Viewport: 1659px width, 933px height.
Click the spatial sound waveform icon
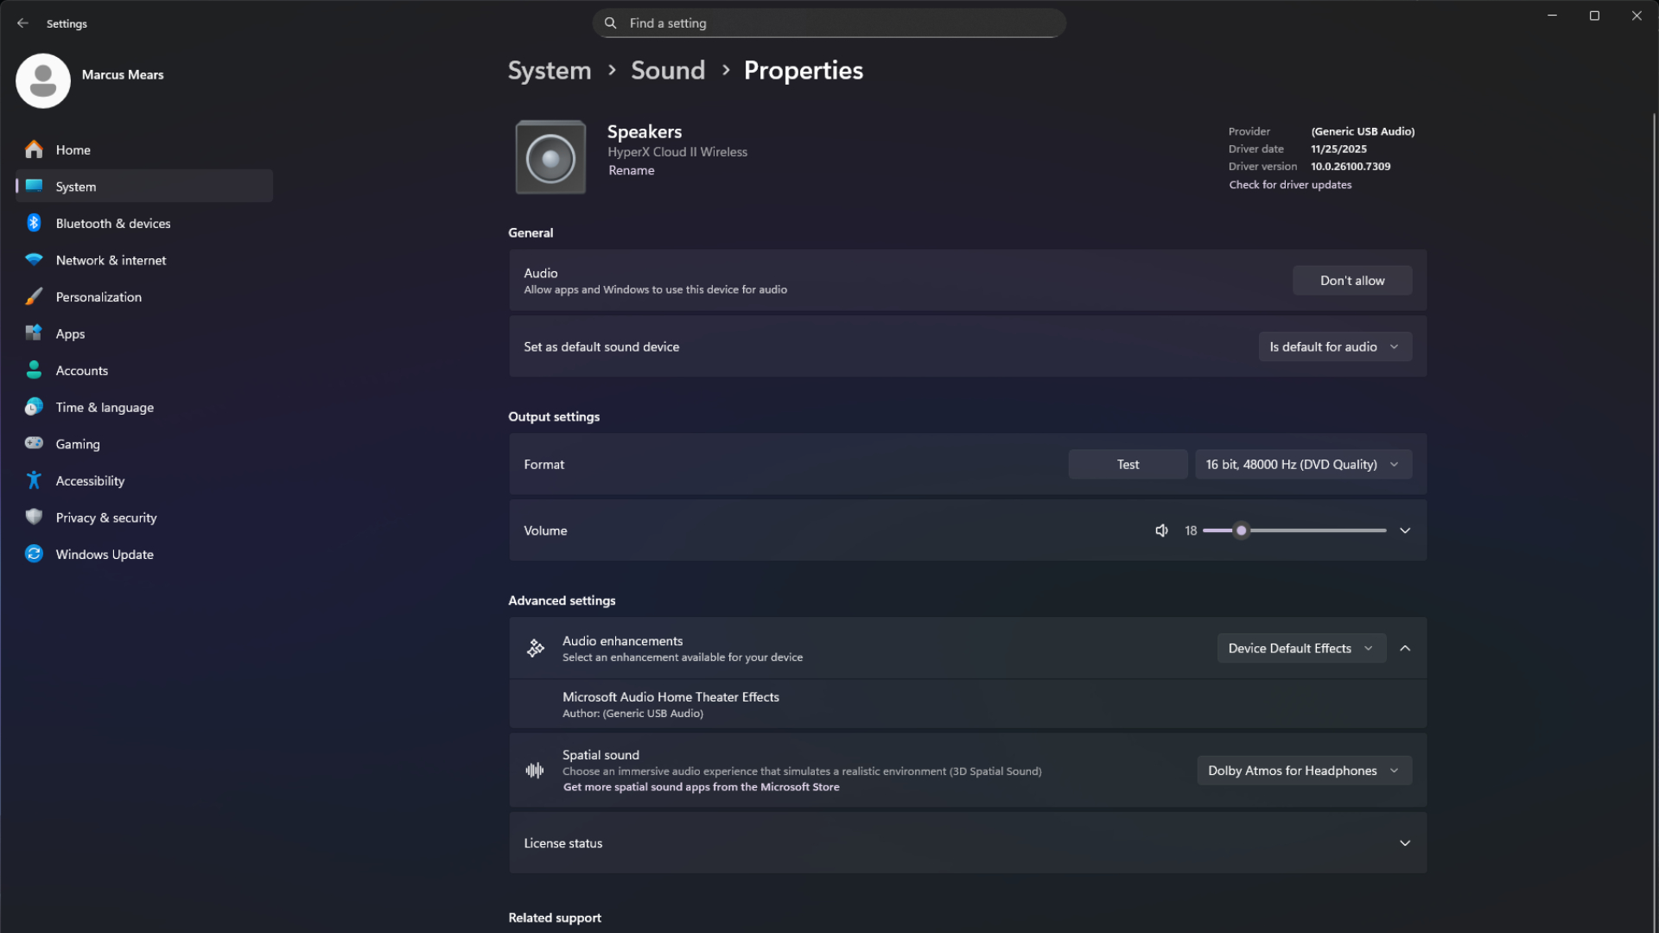pos(534,770)
